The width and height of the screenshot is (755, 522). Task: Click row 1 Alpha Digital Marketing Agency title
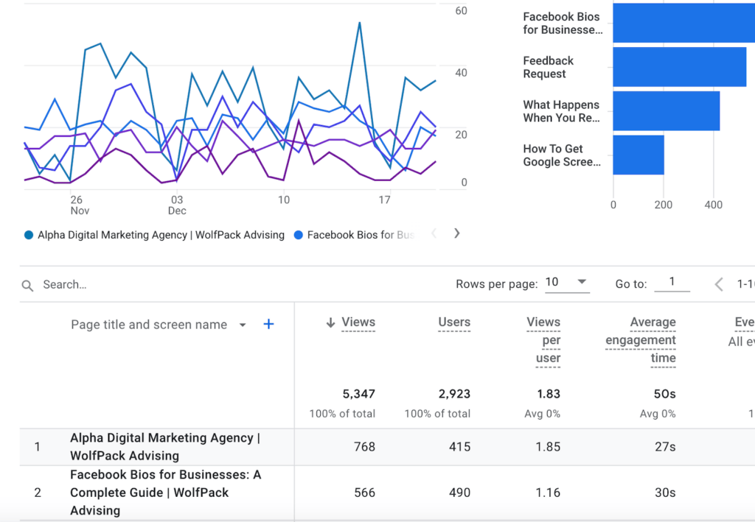(165, 447)
